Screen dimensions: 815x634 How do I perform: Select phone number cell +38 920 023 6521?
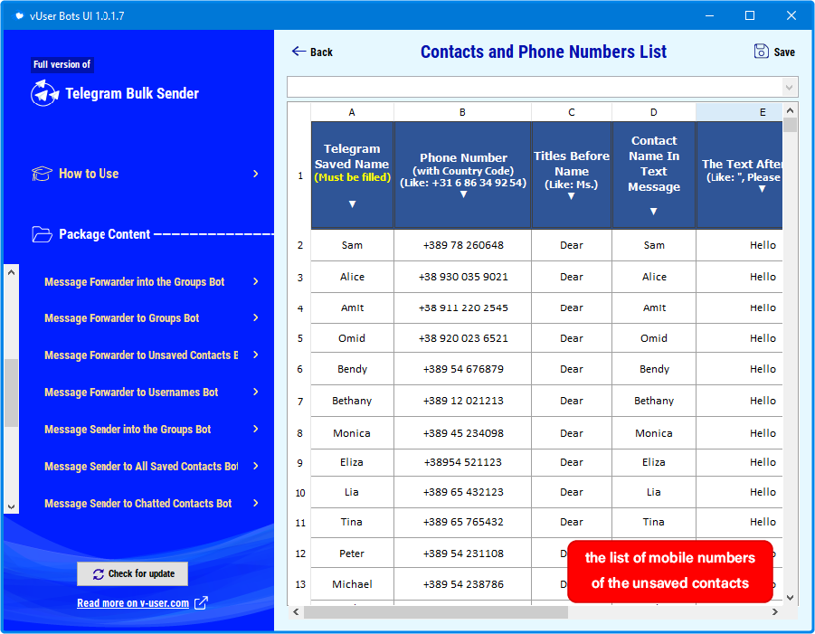pyautogui.click(x=462, y=338)
